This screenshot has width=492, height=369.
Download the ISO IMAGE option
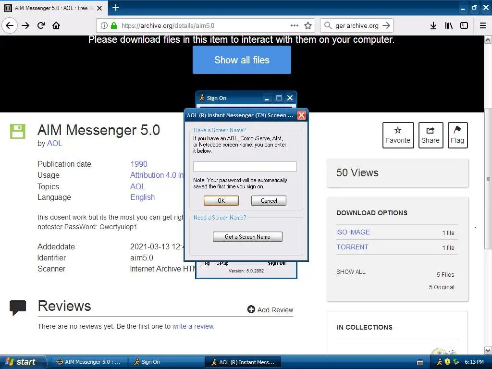click(353, 232)
